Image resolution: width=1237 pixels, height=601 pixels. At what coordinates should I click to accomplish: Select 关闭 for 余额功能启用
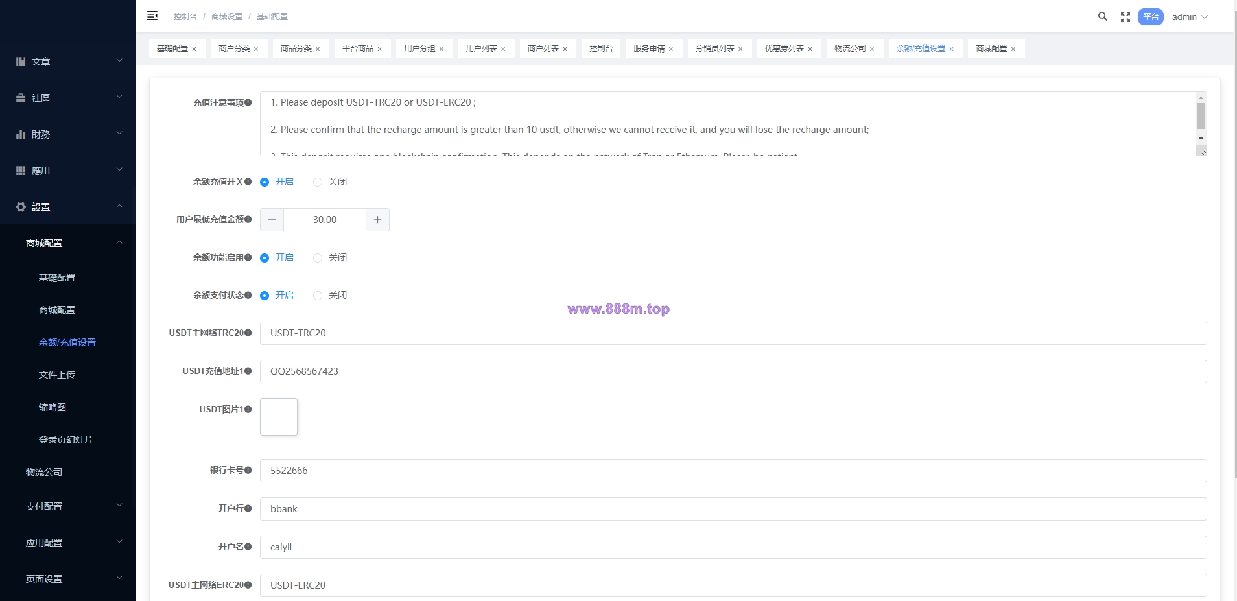[330, 258]
